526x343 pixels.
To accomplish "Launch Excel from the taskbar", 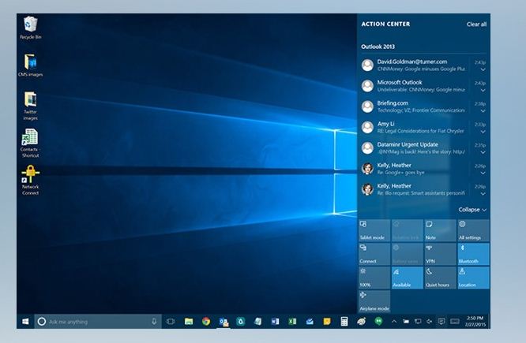I will 292,322.
